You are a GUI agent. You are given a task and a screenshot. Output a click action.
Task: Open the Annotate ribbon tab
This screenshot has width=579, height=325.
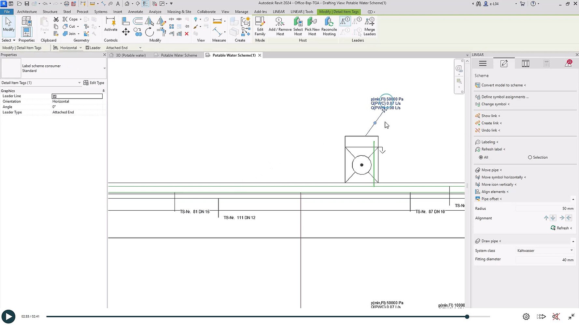[x=135, y=12]
